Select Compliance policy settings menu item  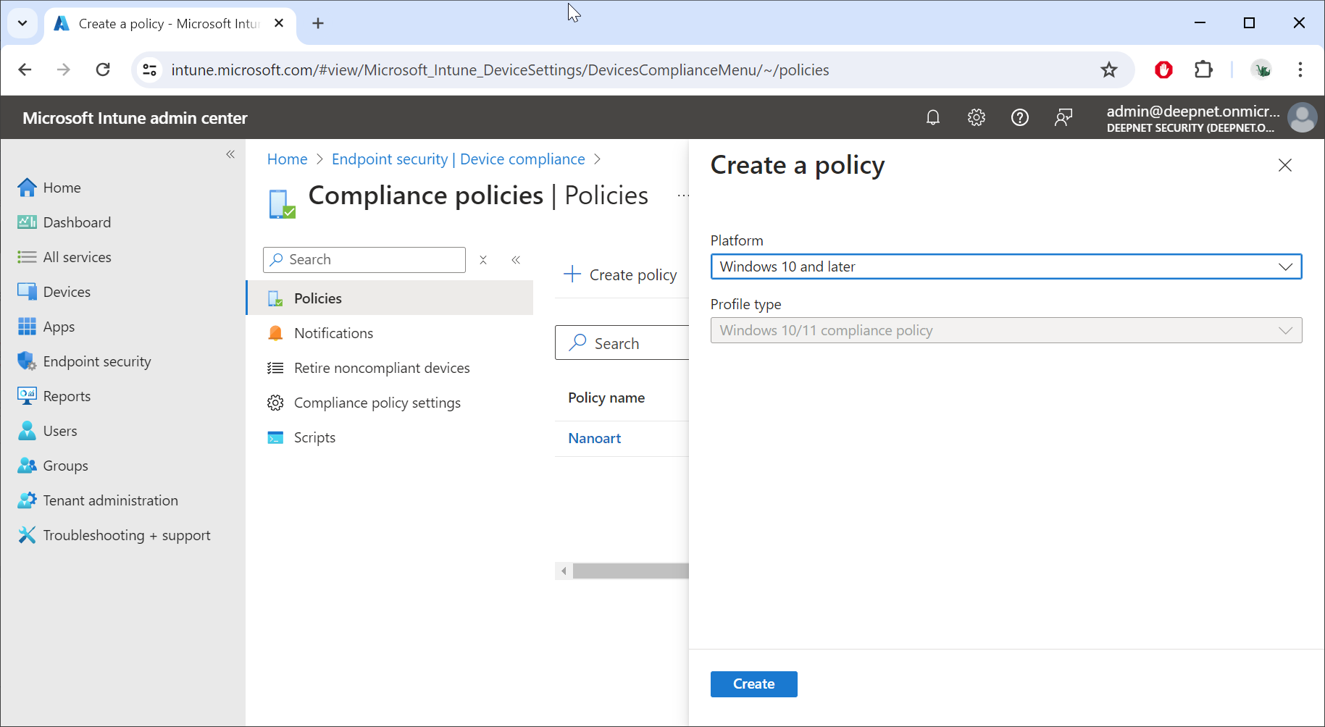pyautogui.click(x=377, y=403)
